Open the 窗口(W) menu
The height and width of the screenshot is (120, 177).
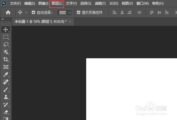pyautogui.click(x=143, y=3)
